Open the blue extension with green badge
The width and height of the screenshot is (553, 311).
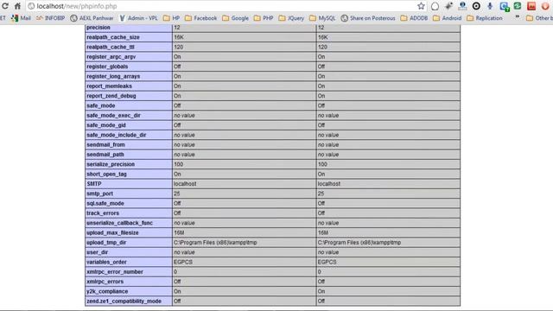(504, 6)
